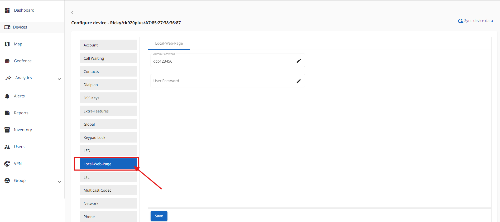This screenshot has height=222, width=500.
Task: Click the Alerts bell icon
Action: coord(7,96)
